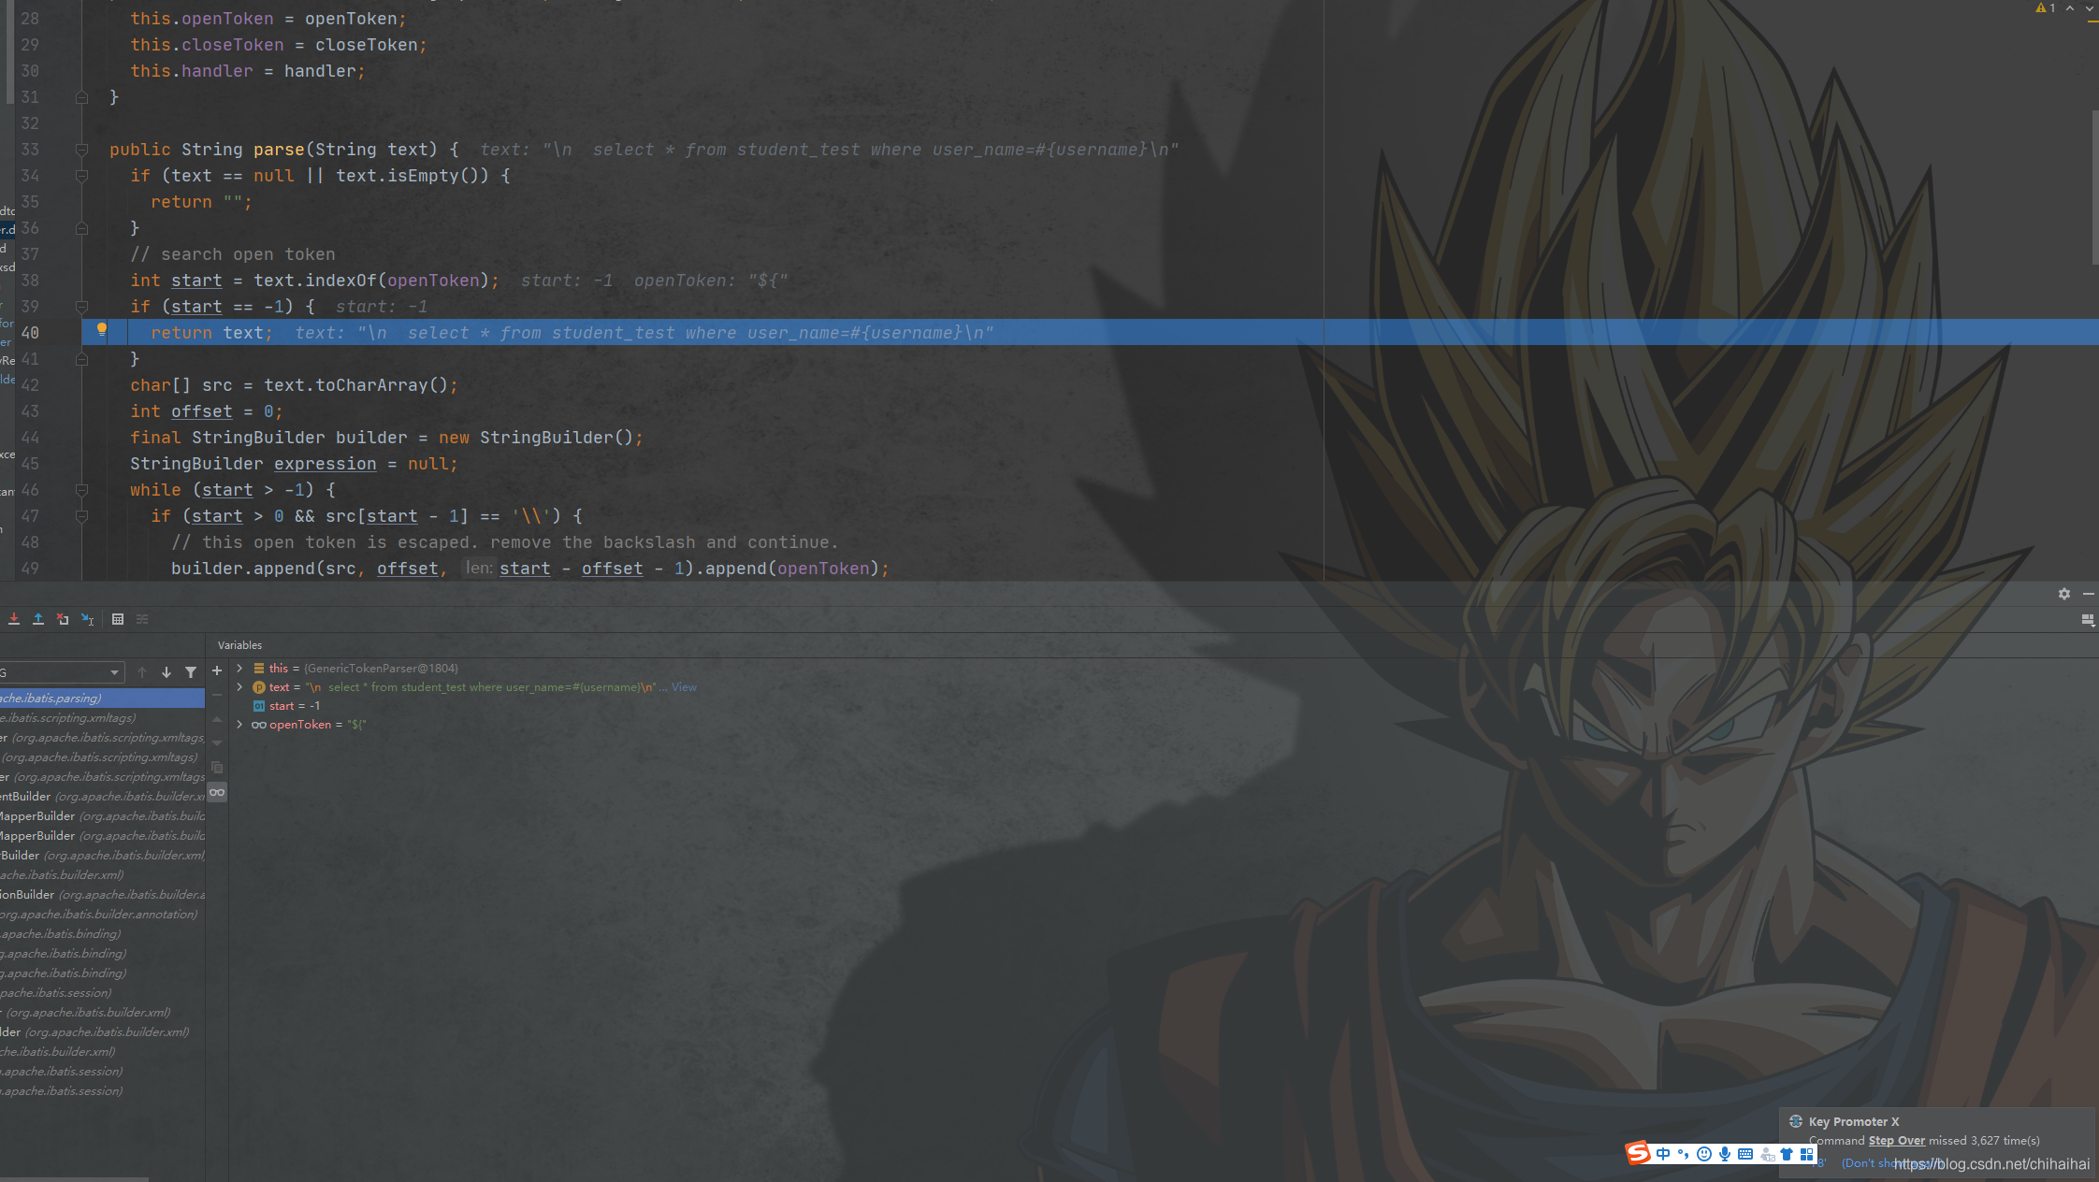Expand the openToken watch node

pyautogui.click(x=240, y=724)
